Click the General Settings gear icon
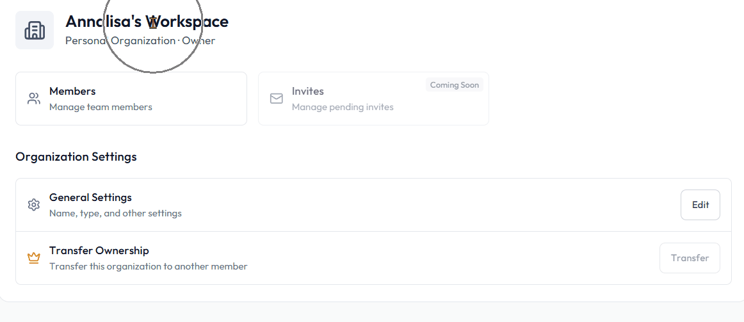The width and height of the screenshot is (744, 322). pyautogui.click(x=34, y=205)
